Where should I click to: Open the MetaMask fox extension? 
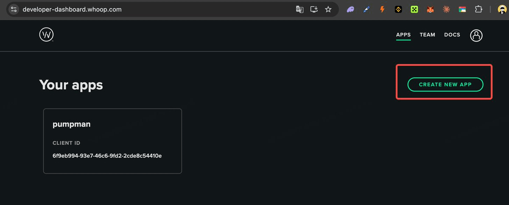(430, 9)
